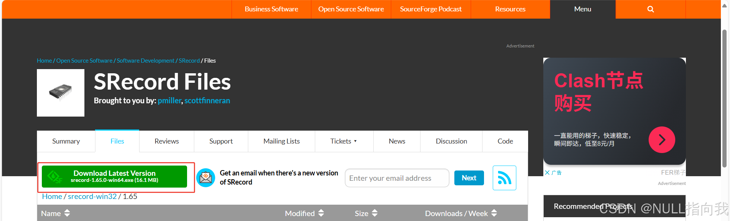The width and height of the screenshot is (730, 221).
Task: Click SRecord breadcrumb link
Action: (189, 61)
